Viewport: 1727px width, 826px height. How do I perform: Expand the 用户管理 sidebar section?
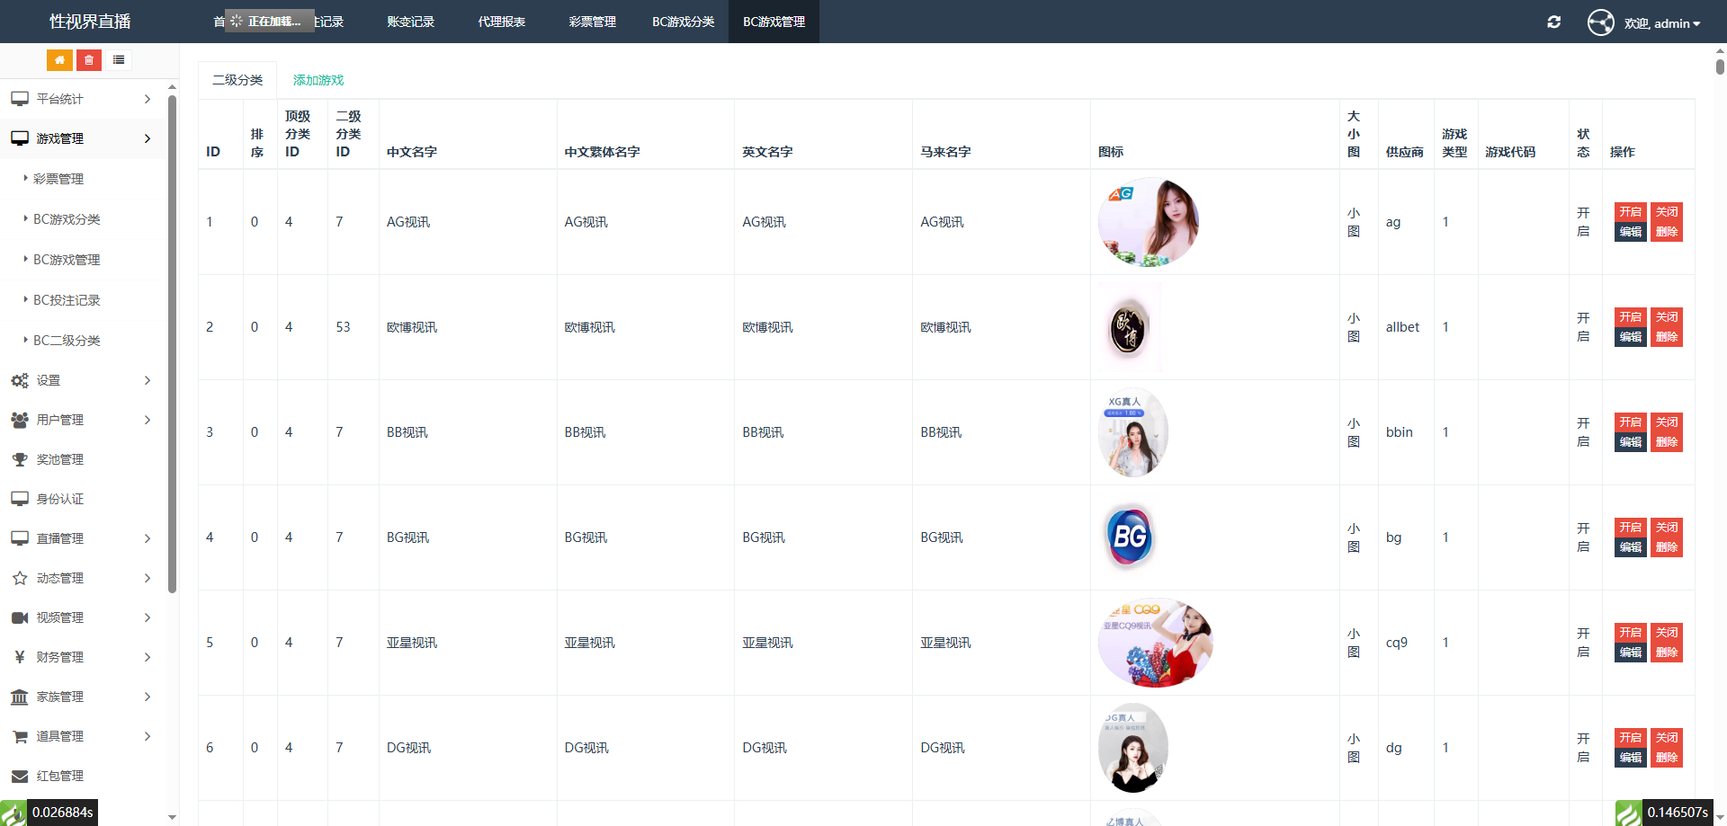click(81, 420)
